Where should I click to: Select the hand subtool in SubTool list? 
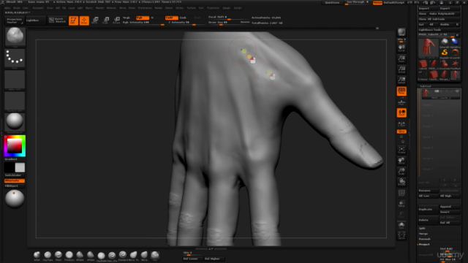point(441,94)
